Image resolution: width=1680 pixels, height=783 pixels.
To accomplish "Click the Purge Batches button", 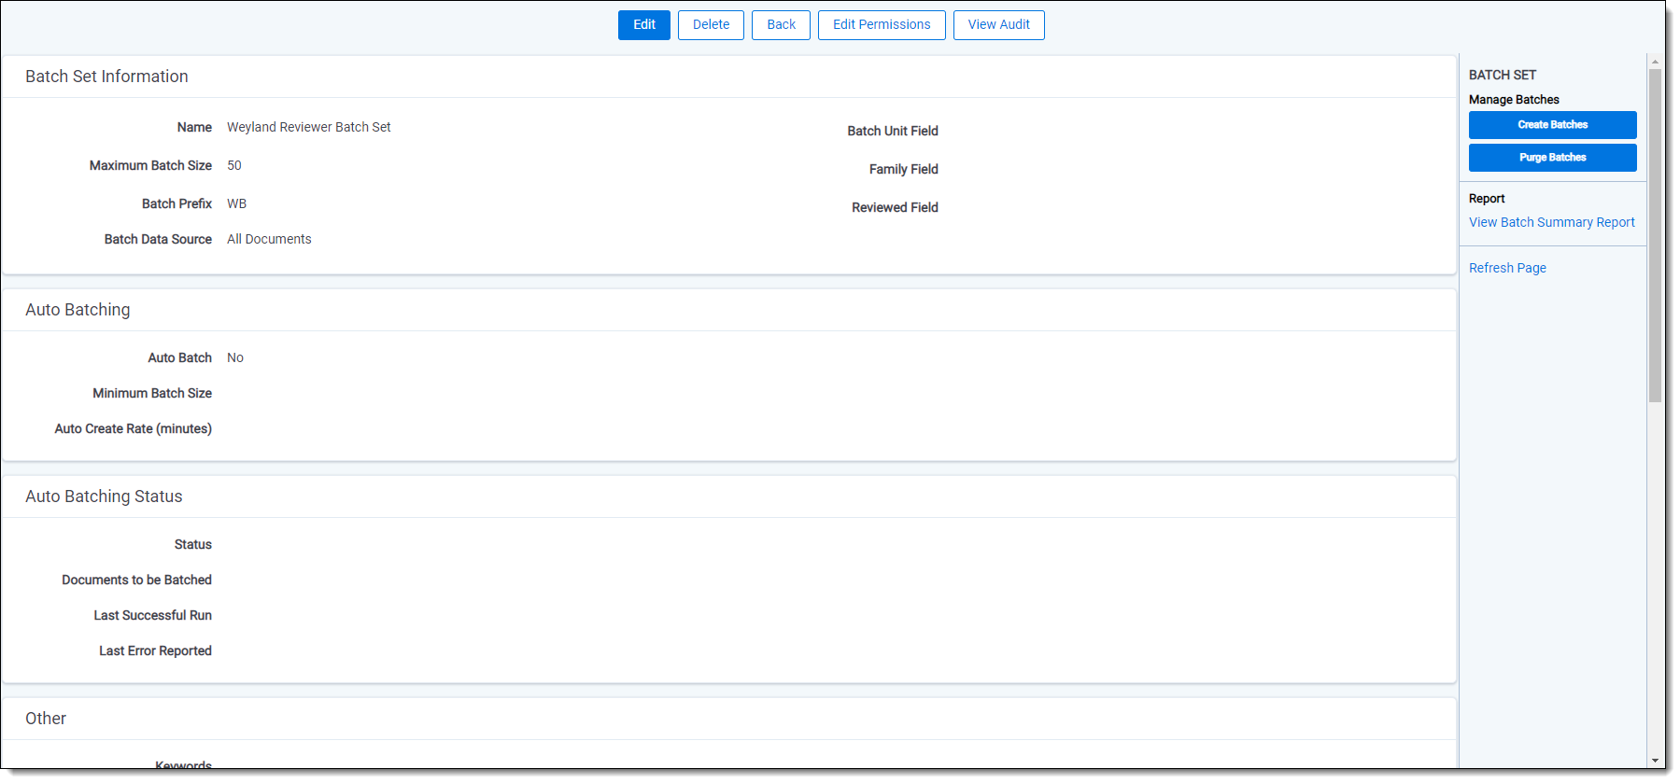I will coord(1552,158).
